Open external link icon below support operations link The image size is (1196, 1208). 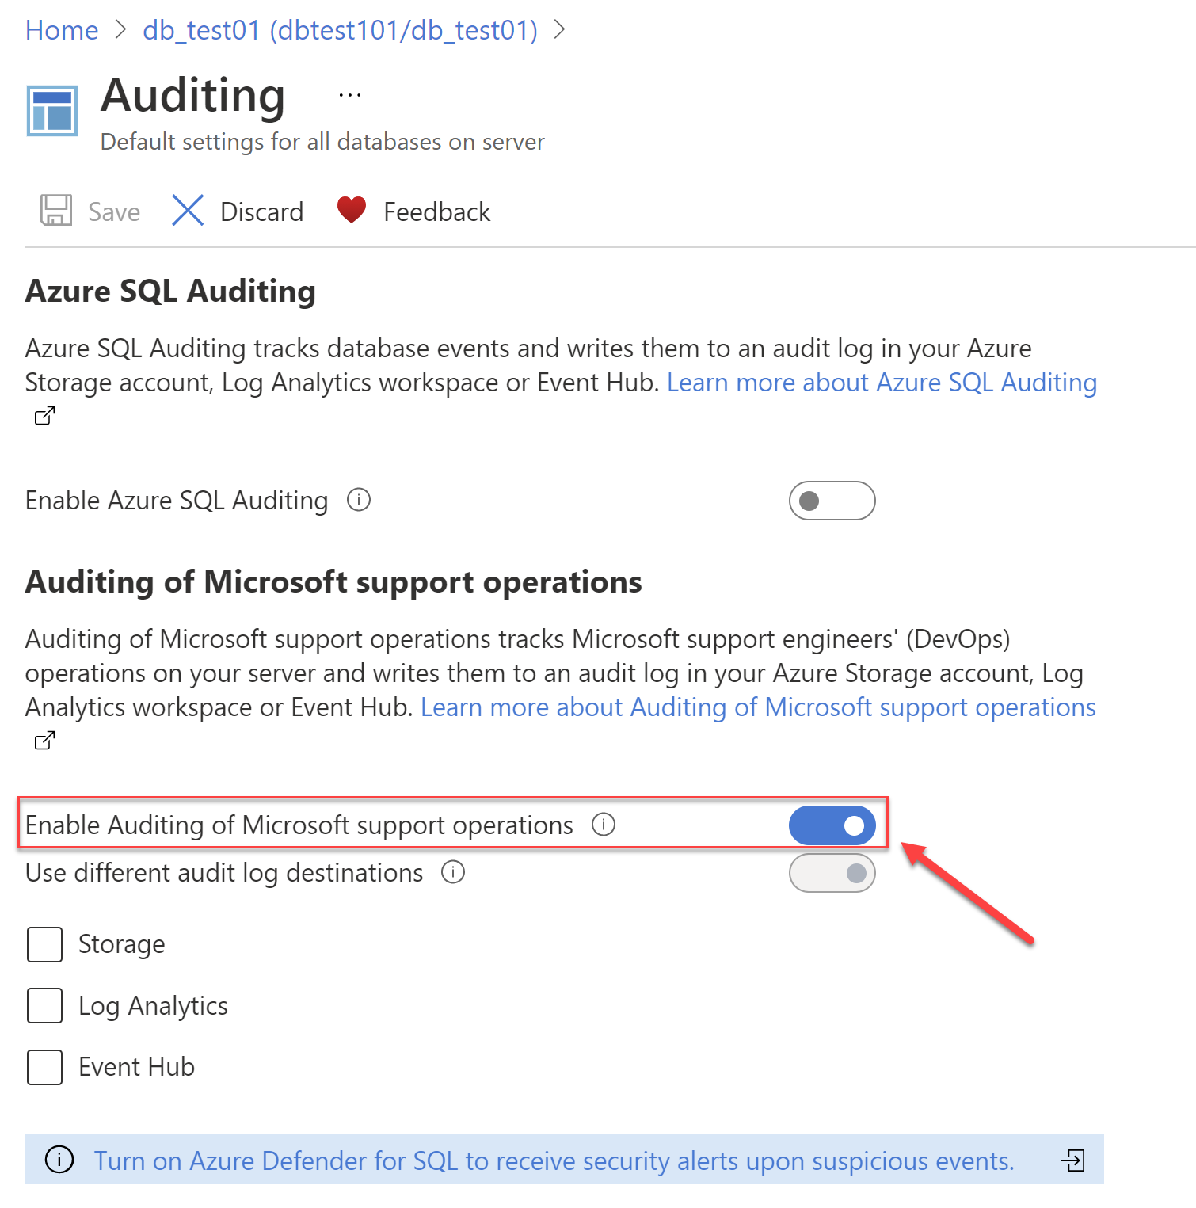45,740
